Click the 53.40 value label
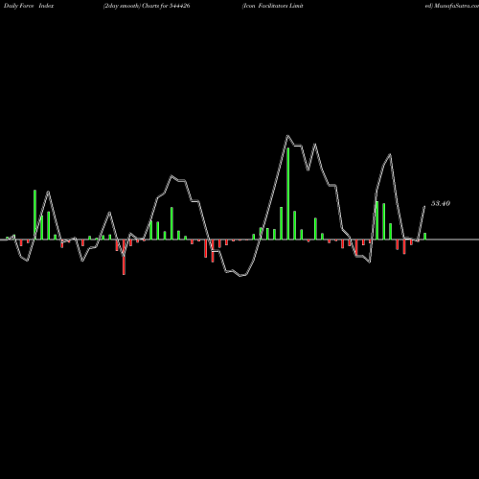This screenshot has width=479, height=479. pyautogui.click(x=441, y=203)
